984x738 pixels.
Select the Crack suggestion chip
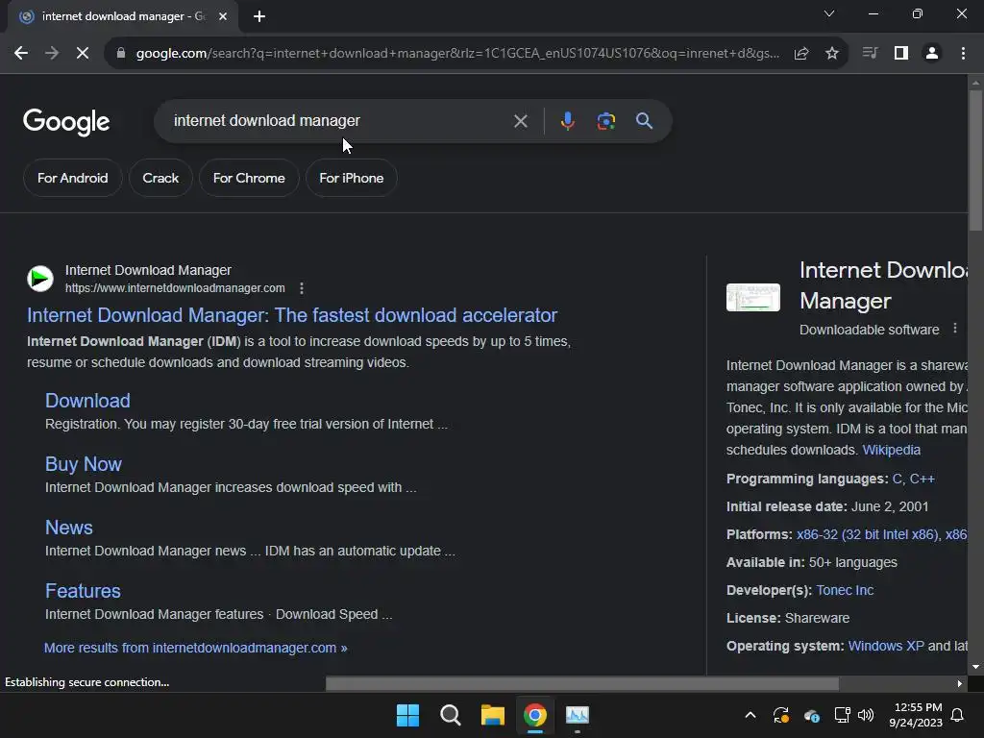(x=160, y=178)
